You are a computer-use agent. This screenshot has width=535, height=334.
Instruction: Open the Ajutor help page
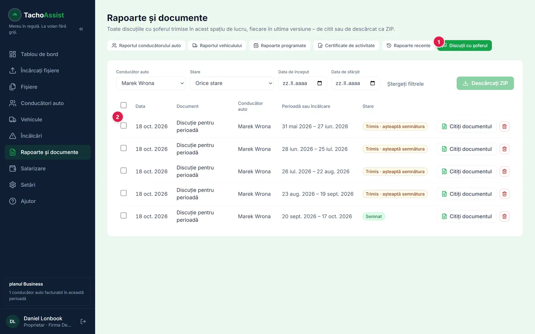pos(48,201)
